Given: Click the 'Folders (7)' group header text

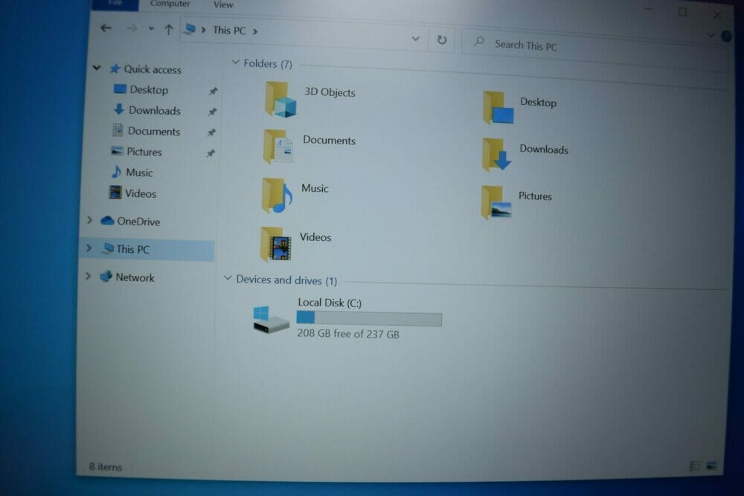Looking at the screenshot, I should 268,63.
